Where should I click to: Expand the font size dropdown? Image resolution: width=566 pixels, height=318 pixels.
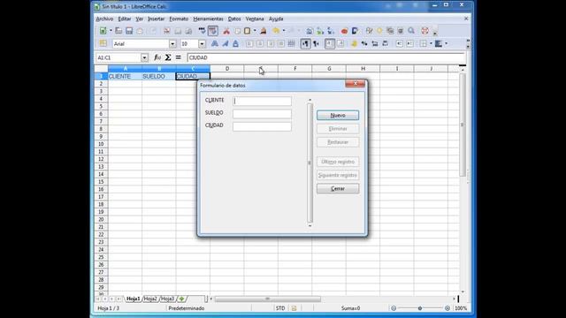coord(202,44)
